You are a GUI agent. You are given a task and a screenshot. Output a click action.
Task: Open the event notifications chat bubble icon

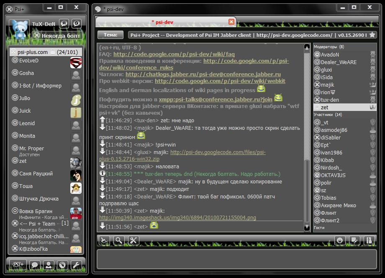pos(35,265)
